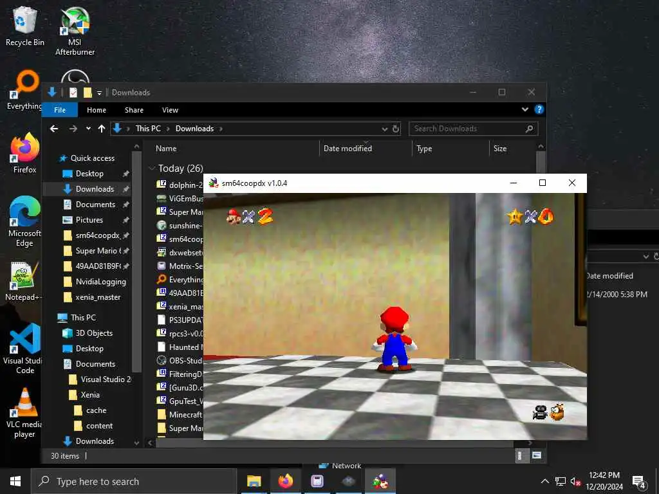The image size is (659, 494).
Task: Select This PC in navigation pane
Action: 83,318
